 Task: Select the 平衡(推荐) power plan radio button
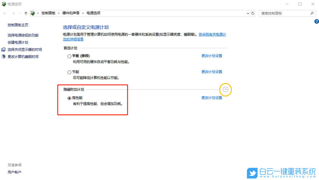click(69, 56)
